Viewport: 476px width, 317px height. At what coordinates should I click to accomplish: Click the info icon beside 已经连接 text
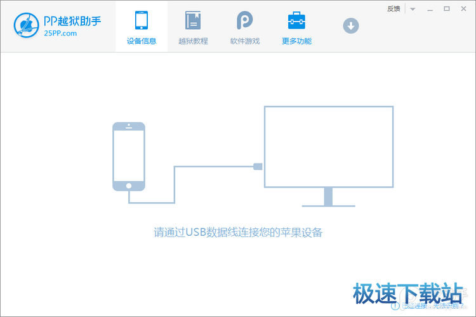pyautogui.click(x=395, y=306)
